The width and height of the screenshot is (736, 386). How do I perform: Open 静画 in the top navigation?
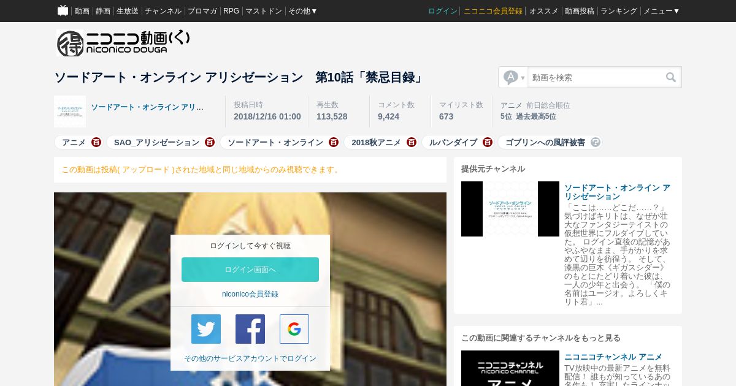pyautogui.click(x=103, y=11)
